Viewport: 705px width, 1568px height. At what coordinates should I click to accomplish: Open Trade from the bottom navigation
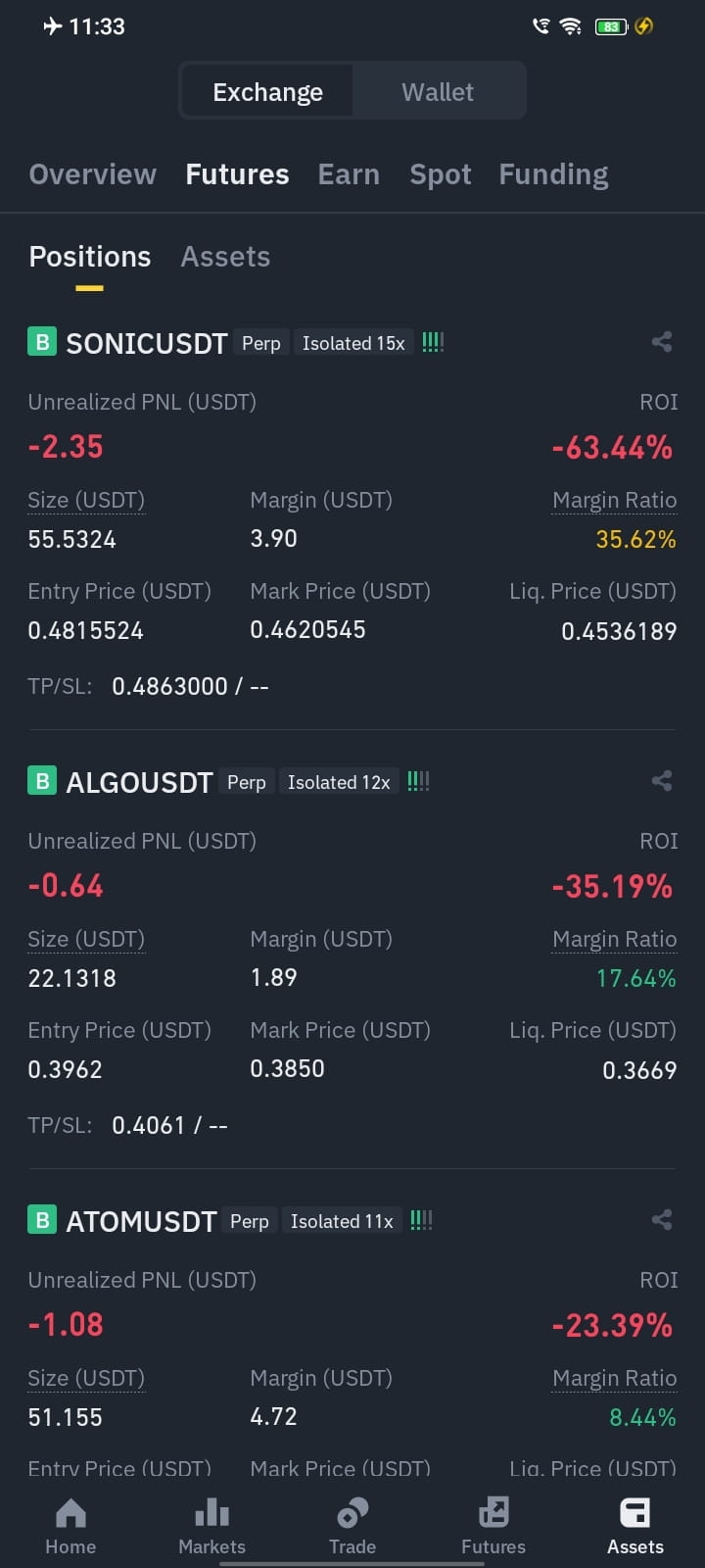coord(352,1527)
